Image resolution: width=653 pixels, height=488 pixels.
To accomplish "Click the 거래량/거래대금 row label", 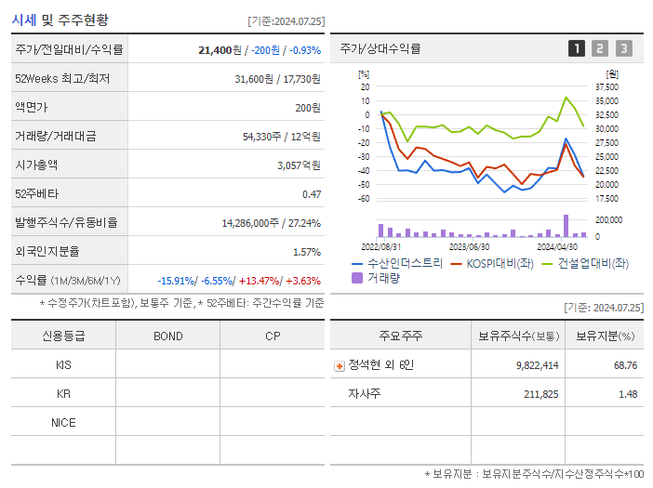I will point(56,136).
